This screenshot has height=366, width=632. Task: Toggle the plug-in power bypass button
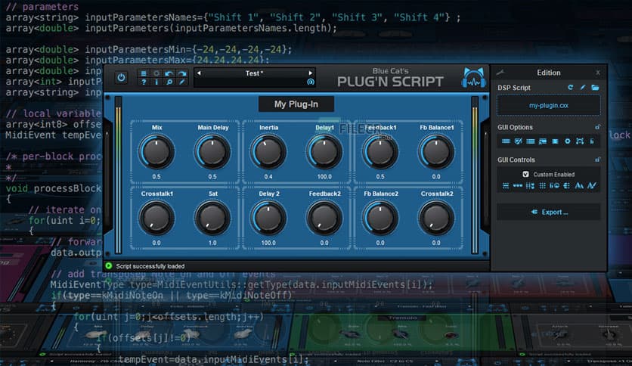click(121, 77)
